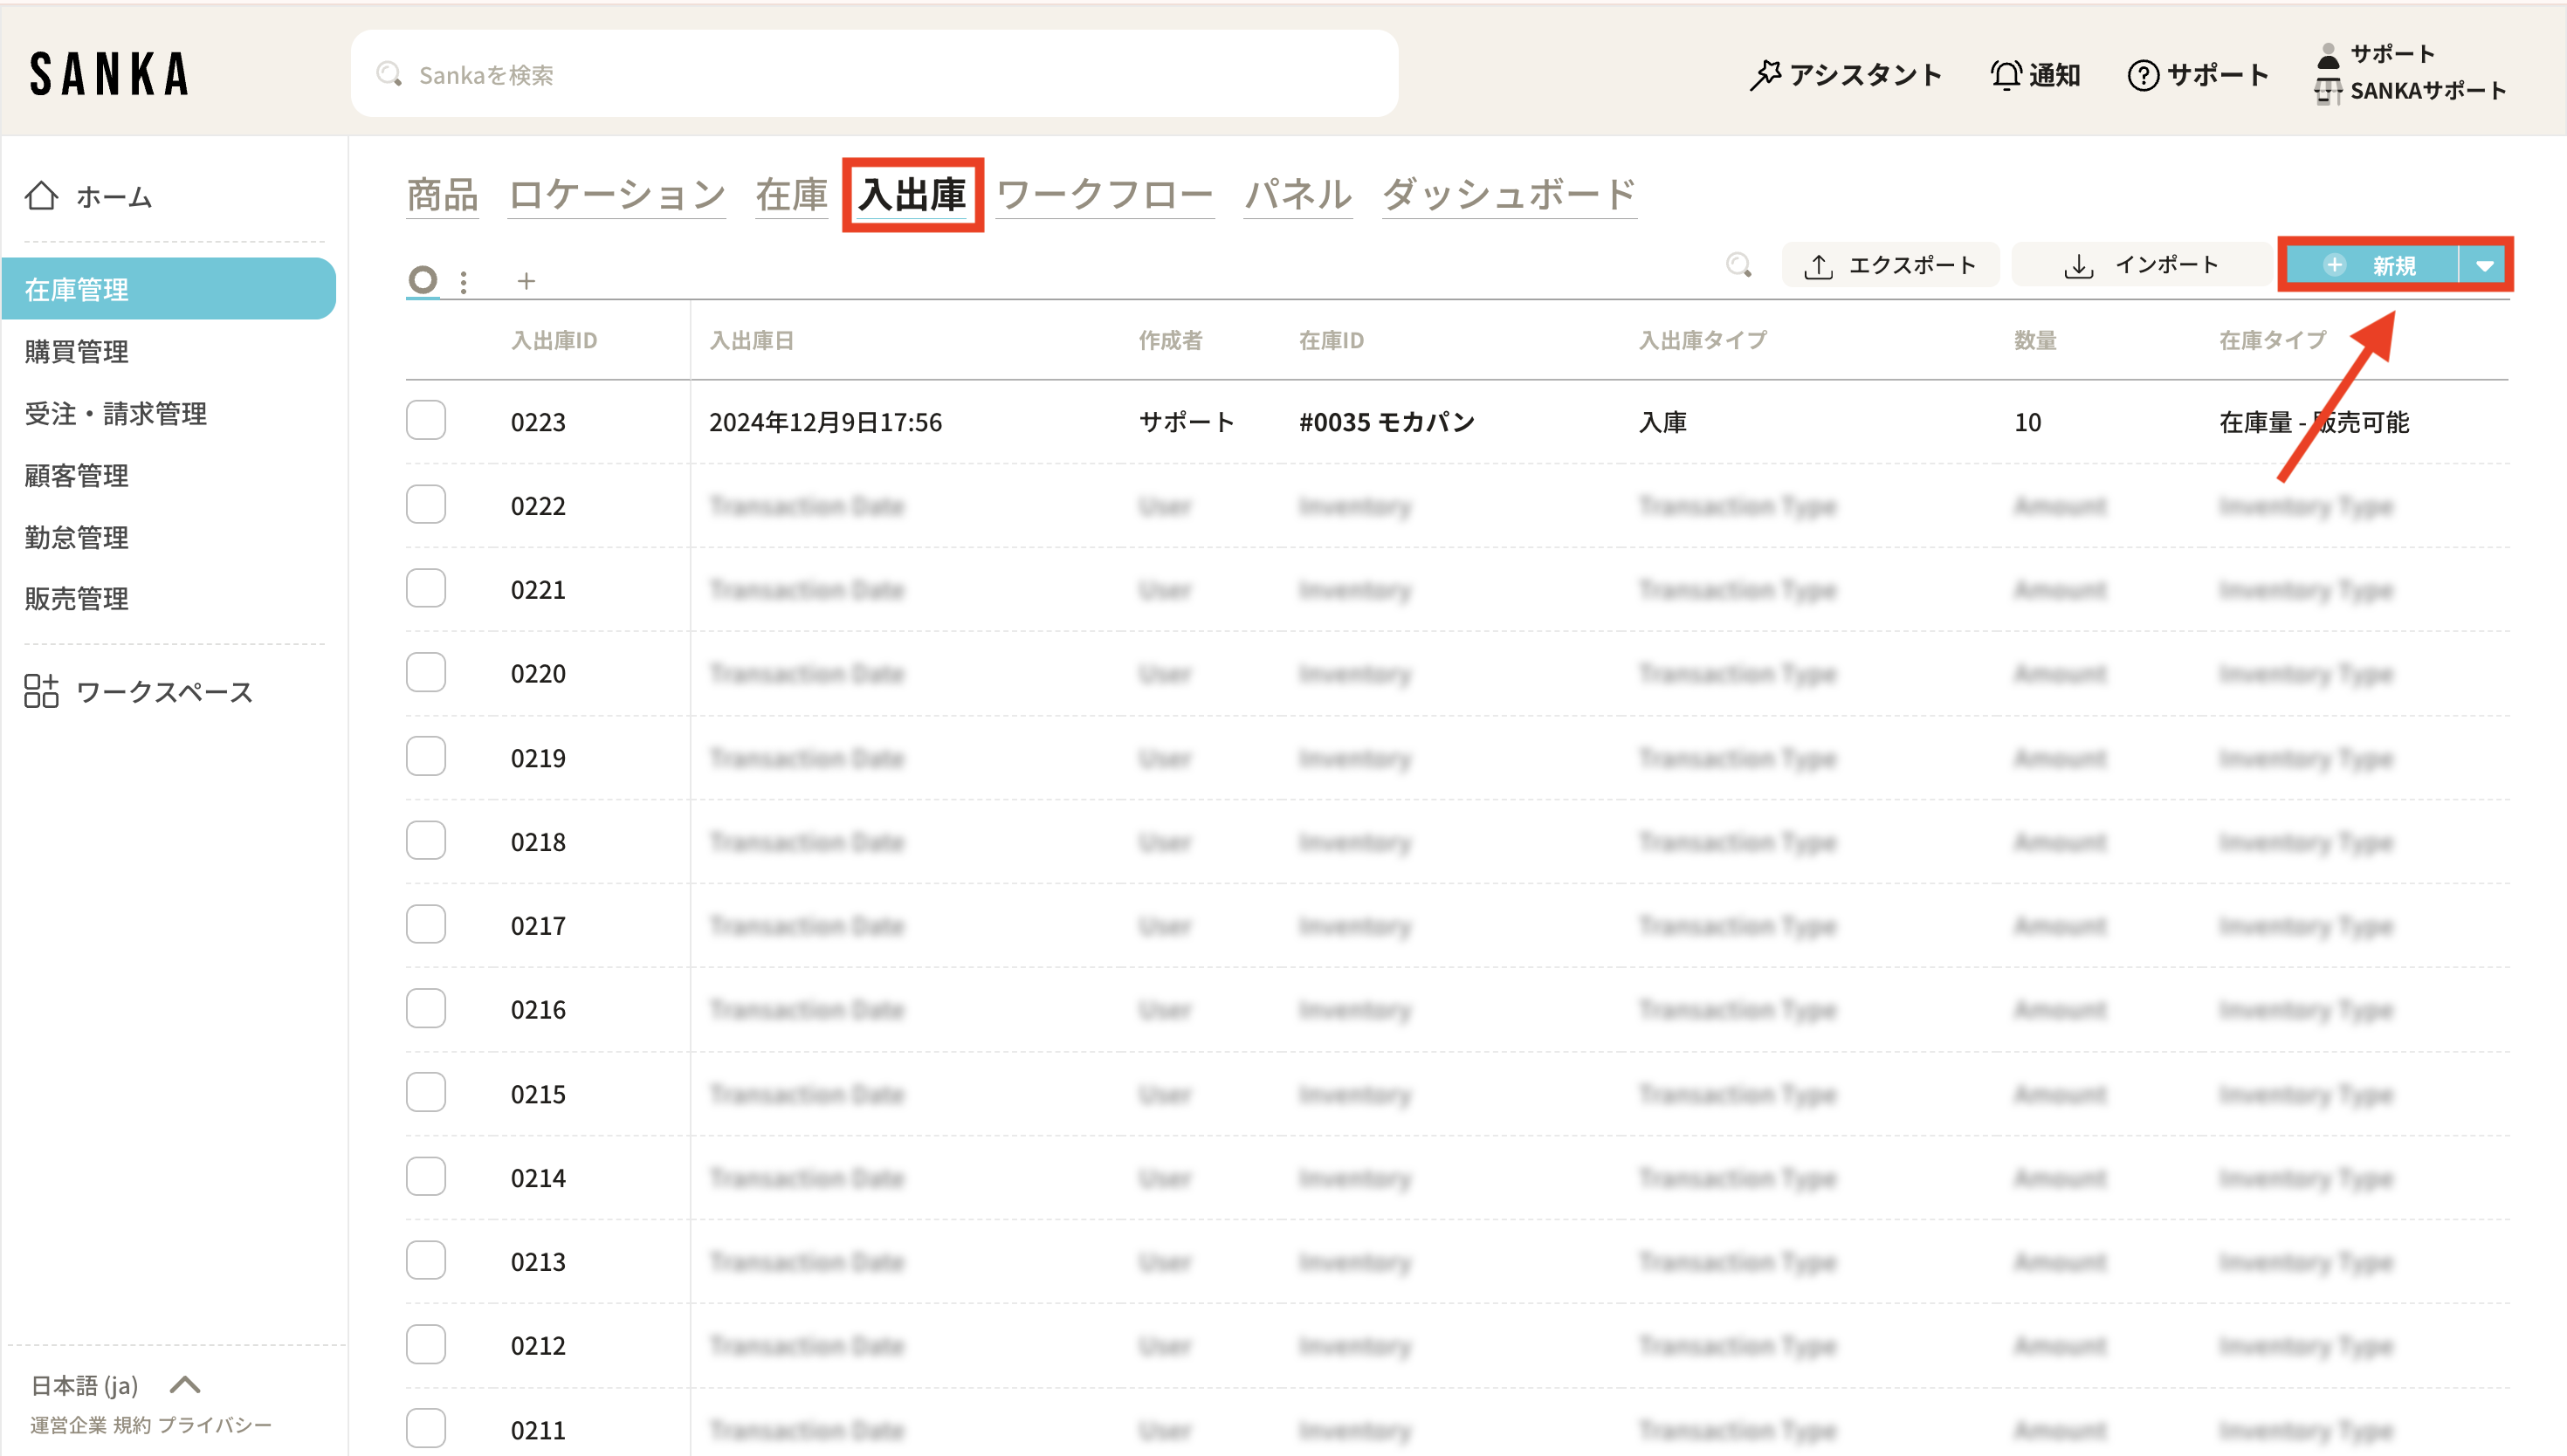This screenshot has width=2567, height=1456.
Task: Select 購買管理 in the sidebar
Action: 77,352
